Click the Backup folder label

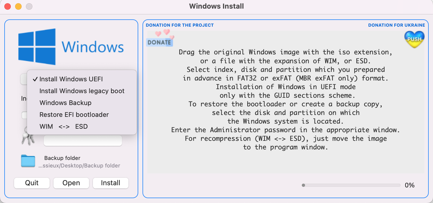click(x=62, y=158)
